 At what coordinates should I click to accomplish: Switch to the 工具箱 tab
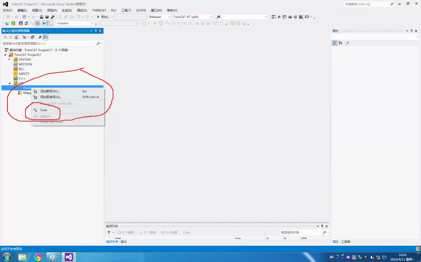tap(346, 242)
